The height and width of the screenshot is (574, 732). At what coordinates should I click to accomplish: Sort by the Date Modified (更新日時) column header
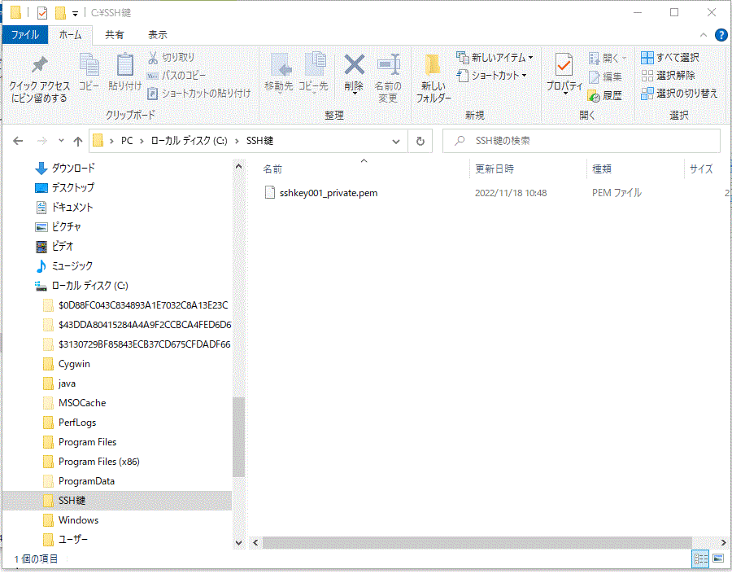[x=495, y=169]
